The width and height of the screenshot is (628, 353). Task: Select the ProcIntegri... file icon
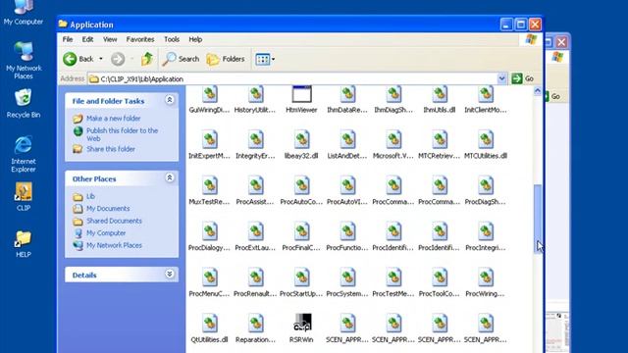486,231
